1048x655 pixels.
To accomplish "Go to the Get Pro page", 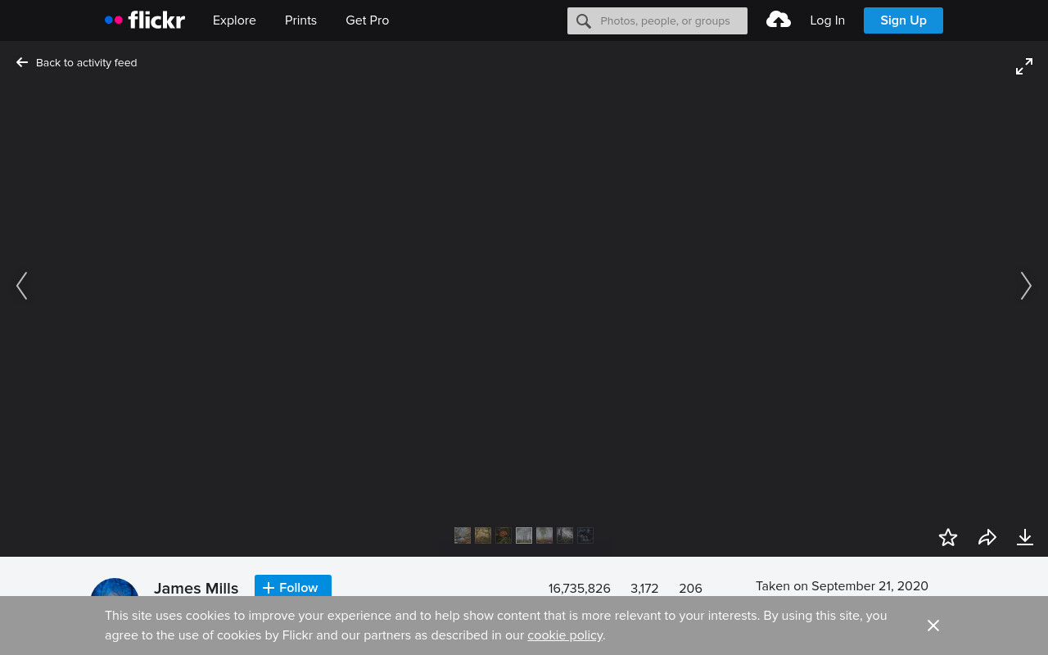I will coord(367,20).
